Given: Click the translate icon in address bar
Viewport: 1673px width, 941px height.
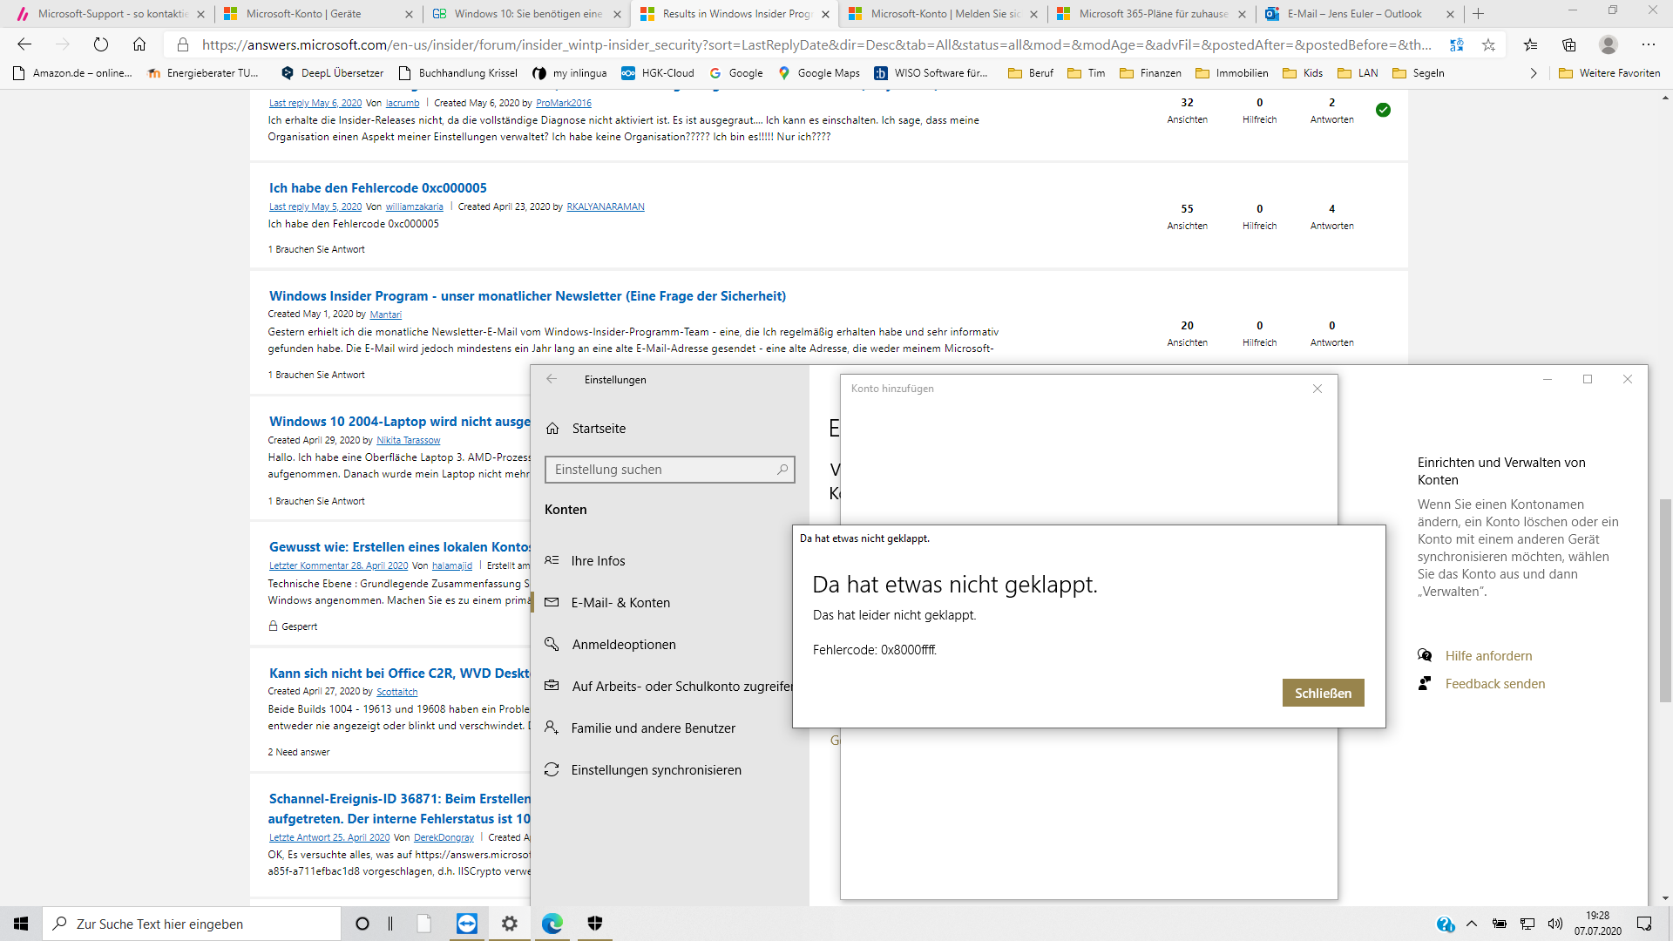Looking at the screenshot, I should click(x=1457, y=44).
